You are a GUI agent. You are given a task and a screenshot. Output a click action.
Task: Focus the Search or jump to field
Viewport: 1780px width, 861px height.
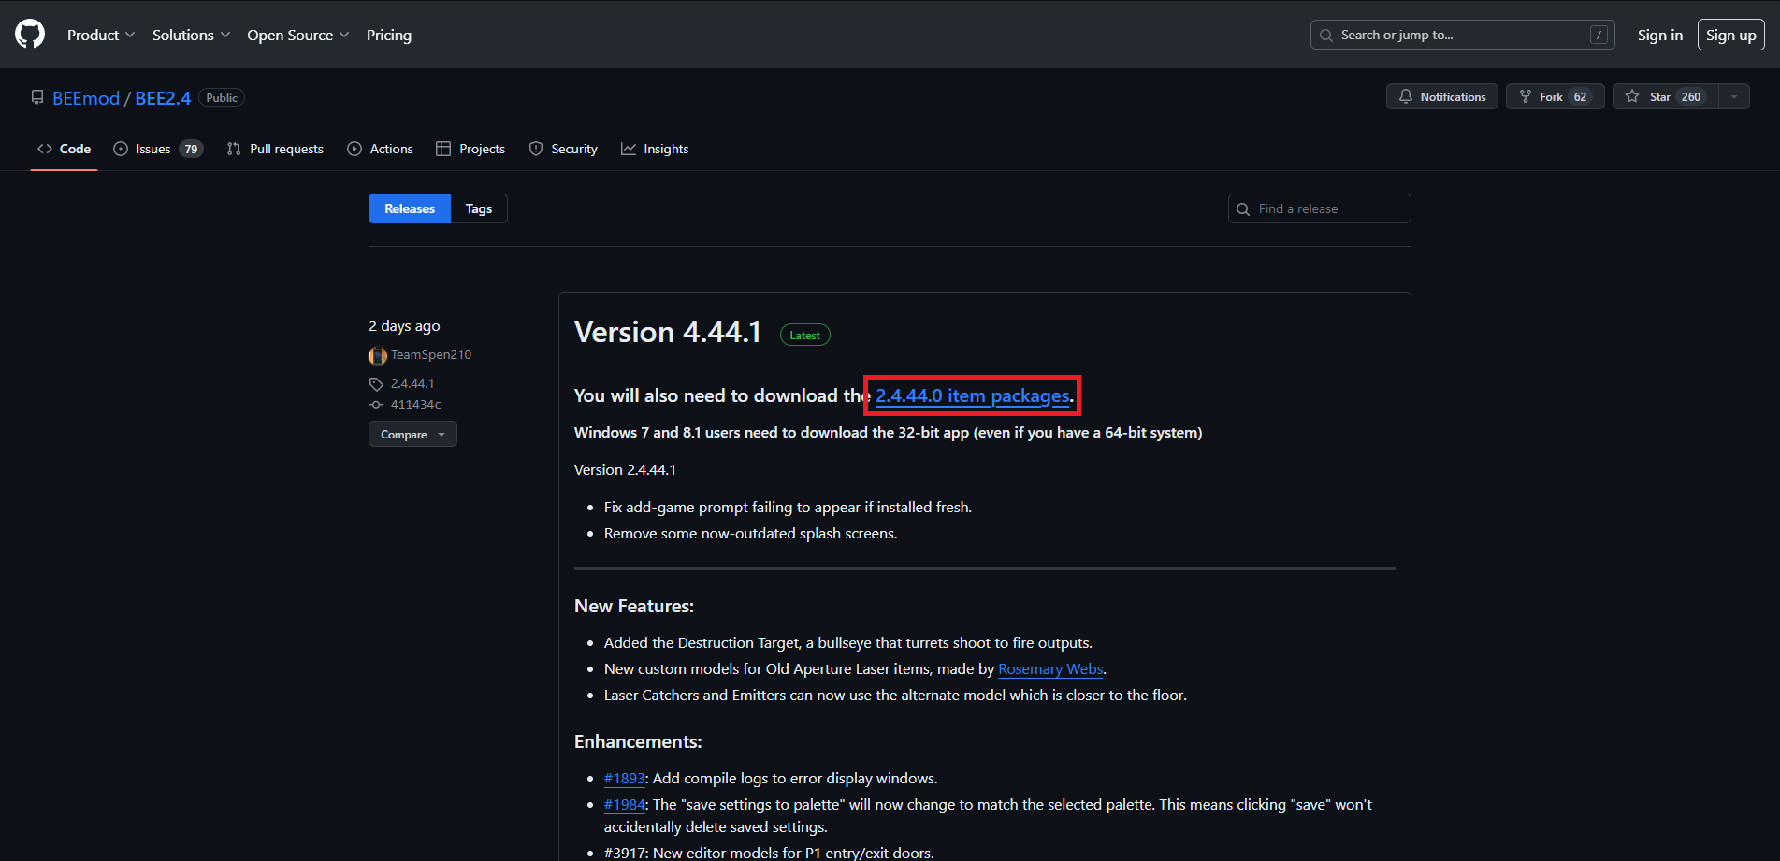1463,35
